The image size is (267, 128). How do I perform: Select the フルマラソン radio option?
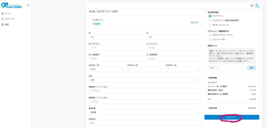(x=210, y=16)
